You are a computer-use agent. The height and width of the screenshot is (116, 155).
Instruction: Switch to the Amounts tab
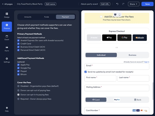coord(28,17)
